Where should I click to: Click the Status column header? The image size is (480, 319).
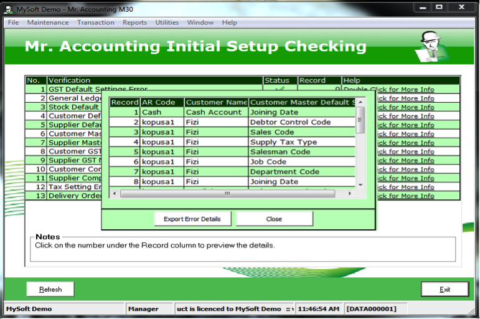tap(280, 80)
